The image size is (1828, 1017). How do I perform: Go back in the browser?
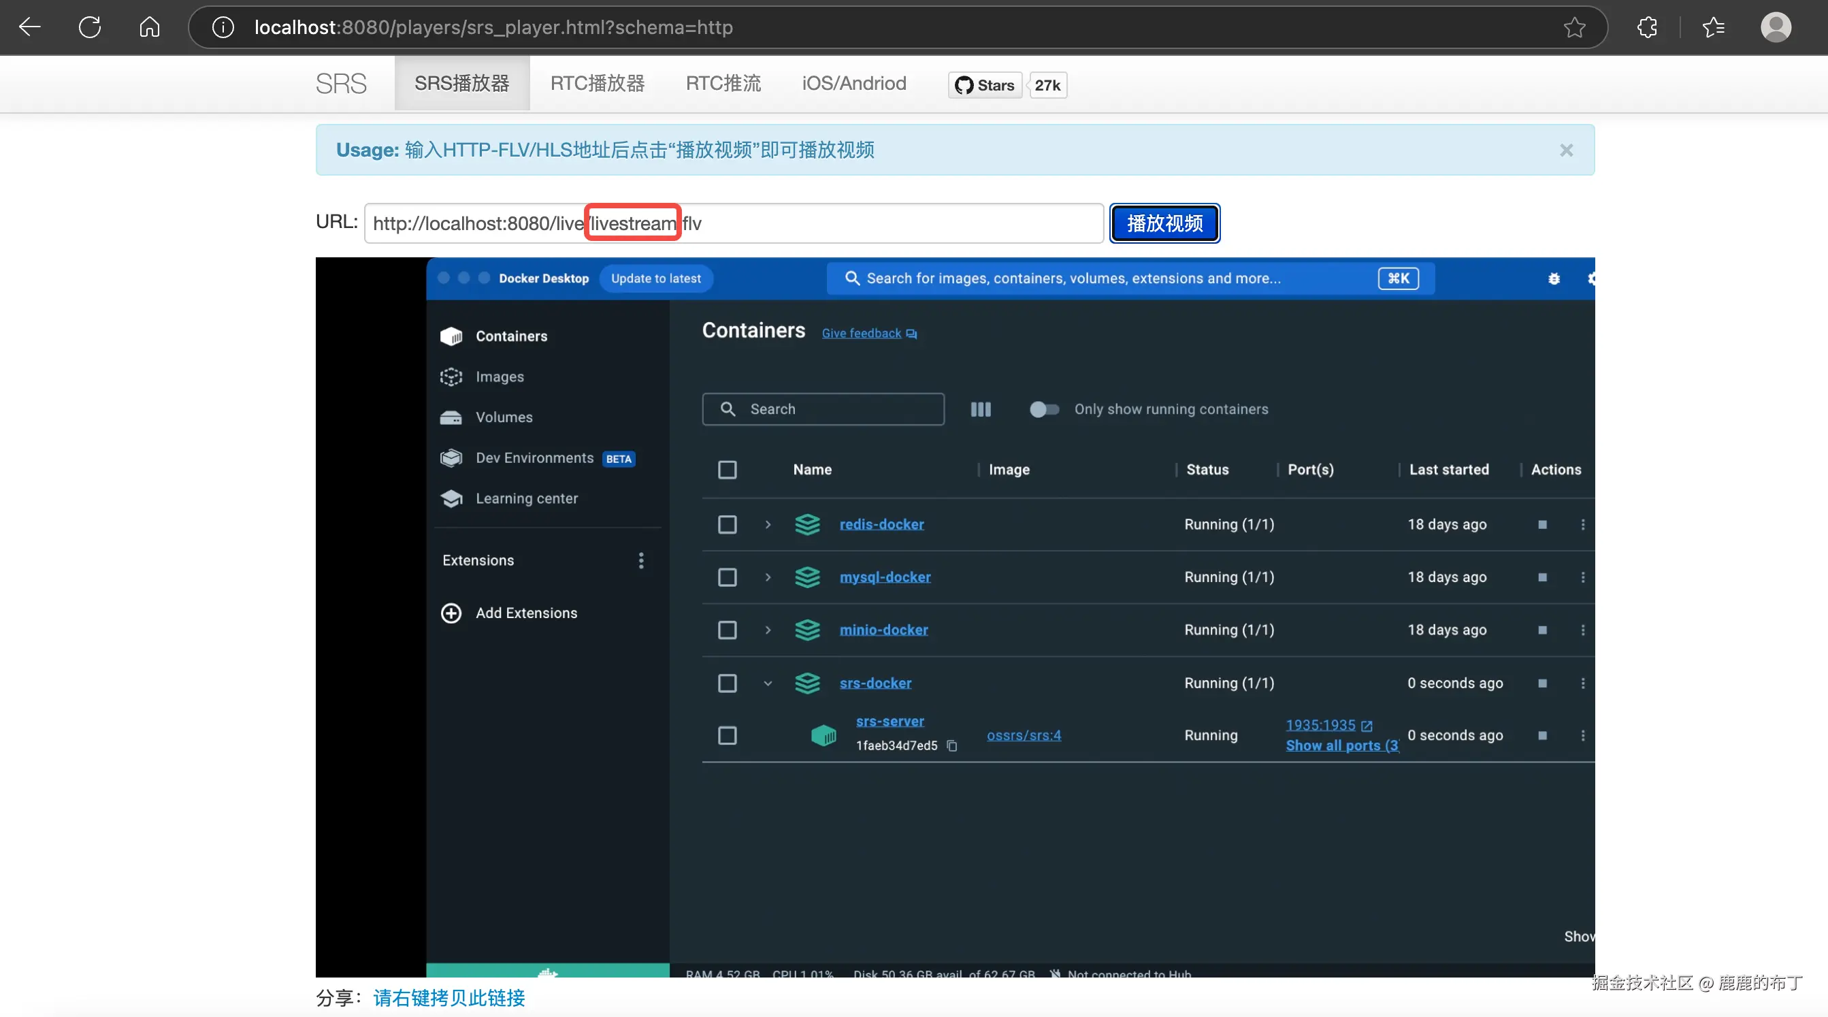30,27
